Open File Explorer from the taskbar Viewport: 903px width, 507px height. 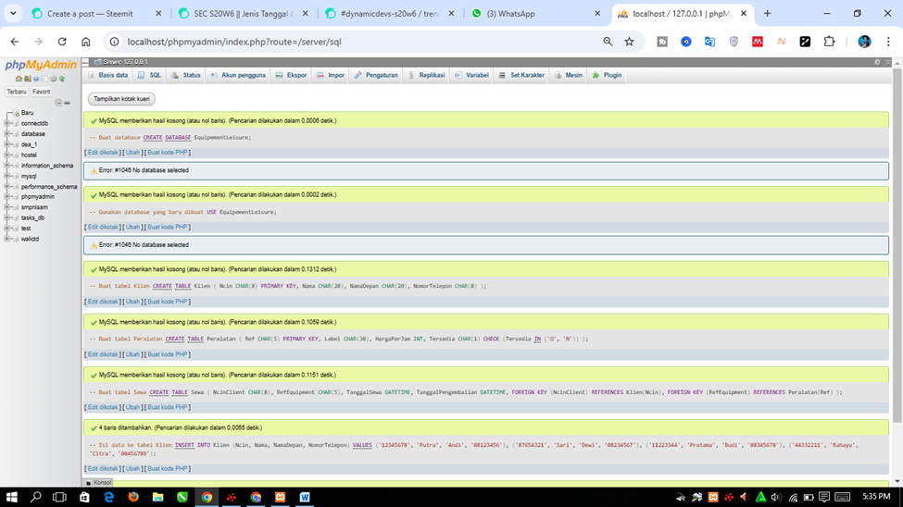[x=157, y=497]
